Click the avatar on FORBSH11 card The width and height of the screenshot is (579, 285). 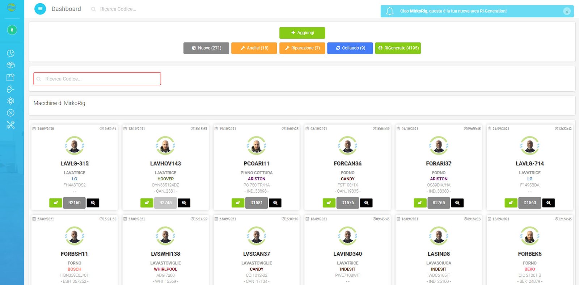coord(75,236)
